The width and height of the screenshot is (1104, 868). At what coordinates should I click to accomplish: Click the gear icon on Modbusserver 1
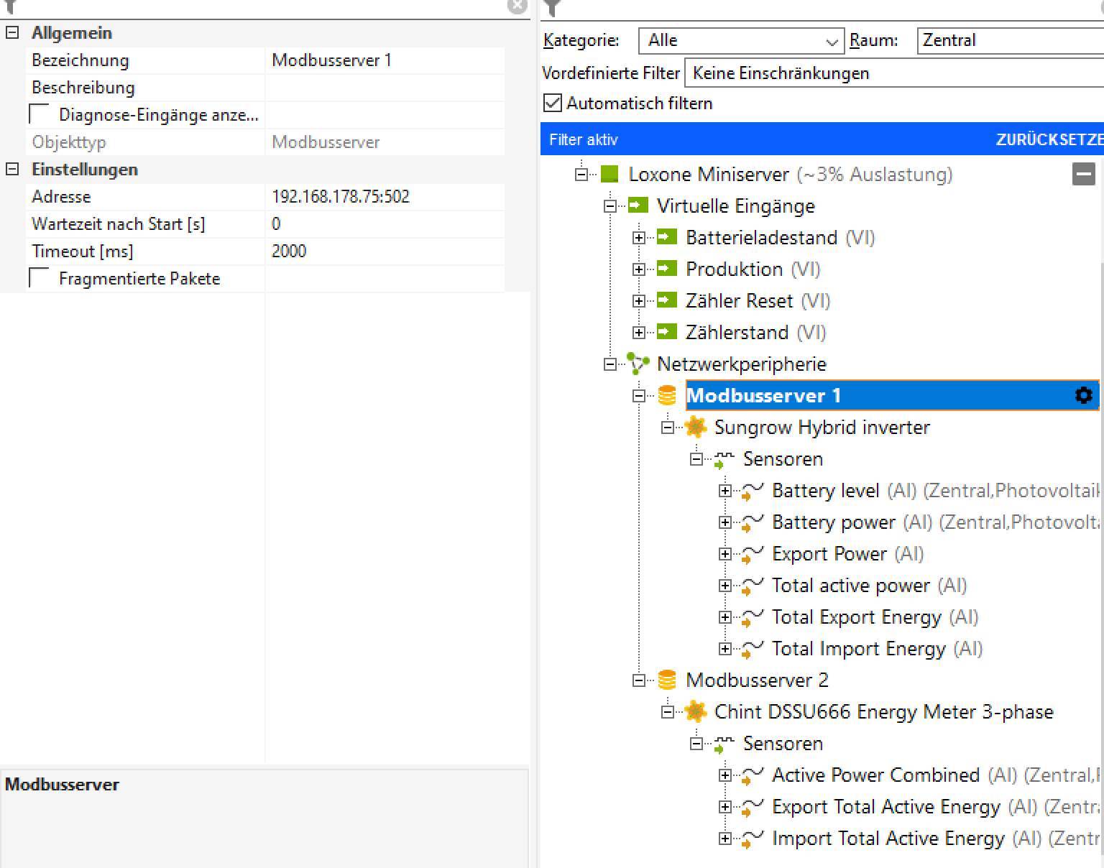point(1083,395)
